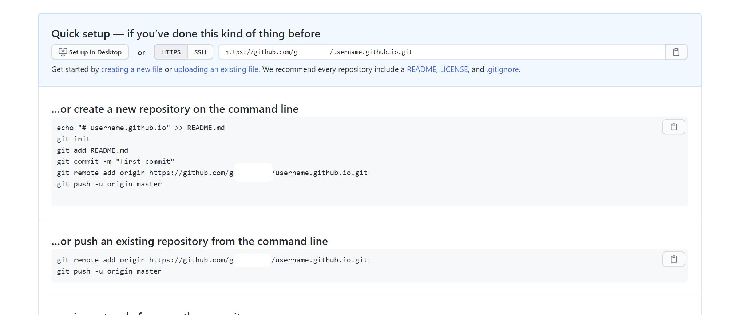
Task: Click the push an existing repository heading
Action: coord(190,241)
